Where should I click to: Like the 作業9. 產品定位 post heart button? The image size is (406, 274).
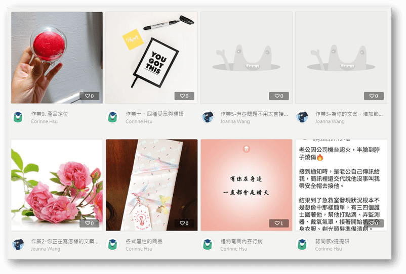tap(89, 96)
